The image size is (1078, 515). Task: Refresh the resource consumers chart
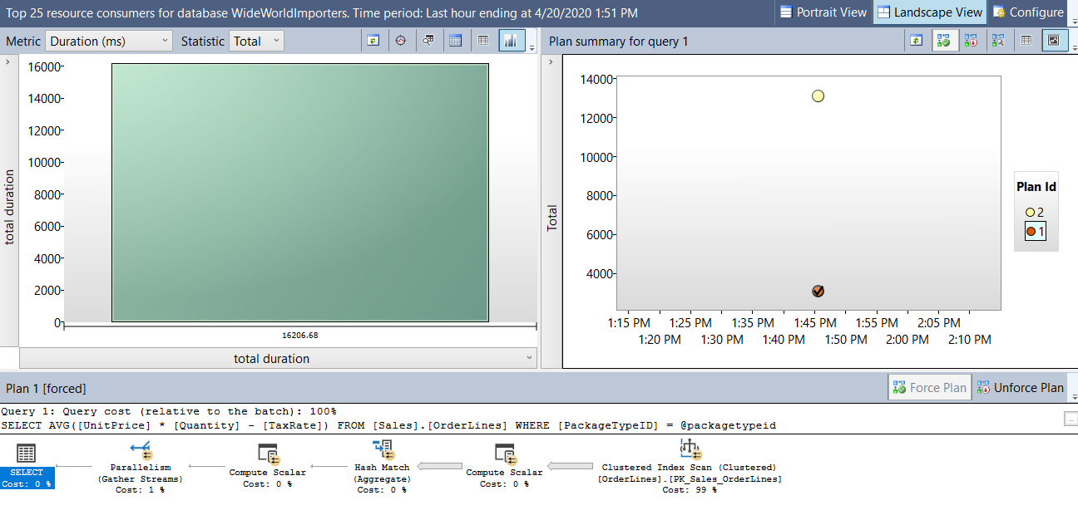(373, 40)
